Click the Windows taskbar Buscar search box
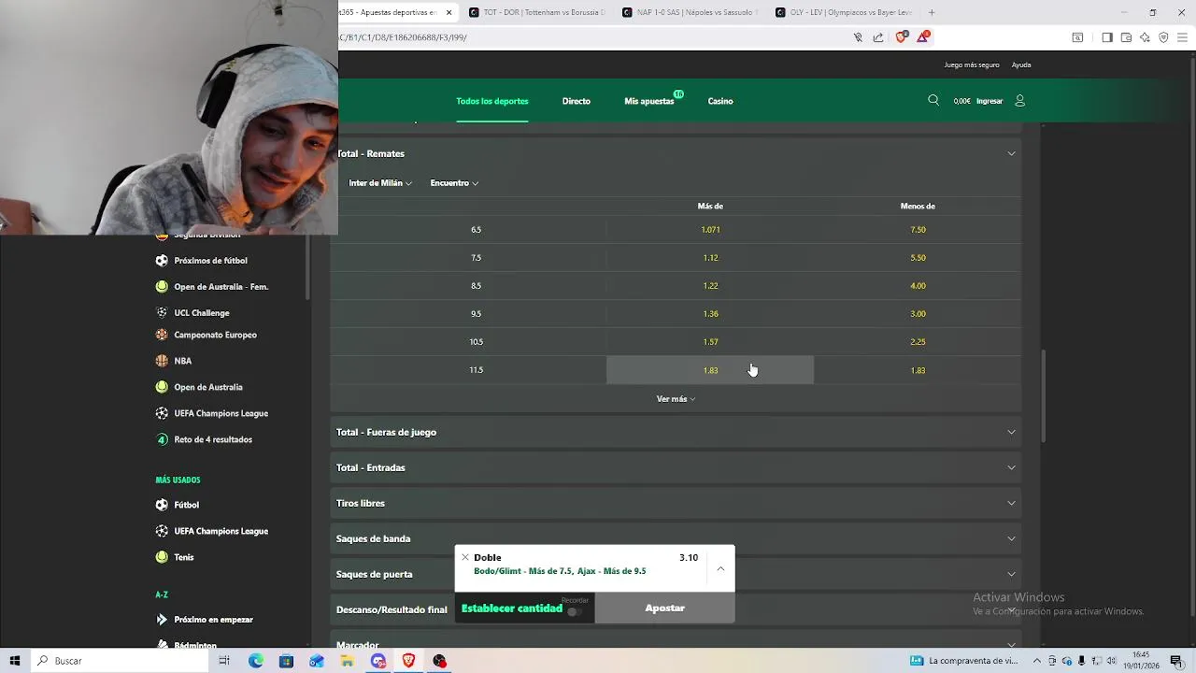 point(121,661)
